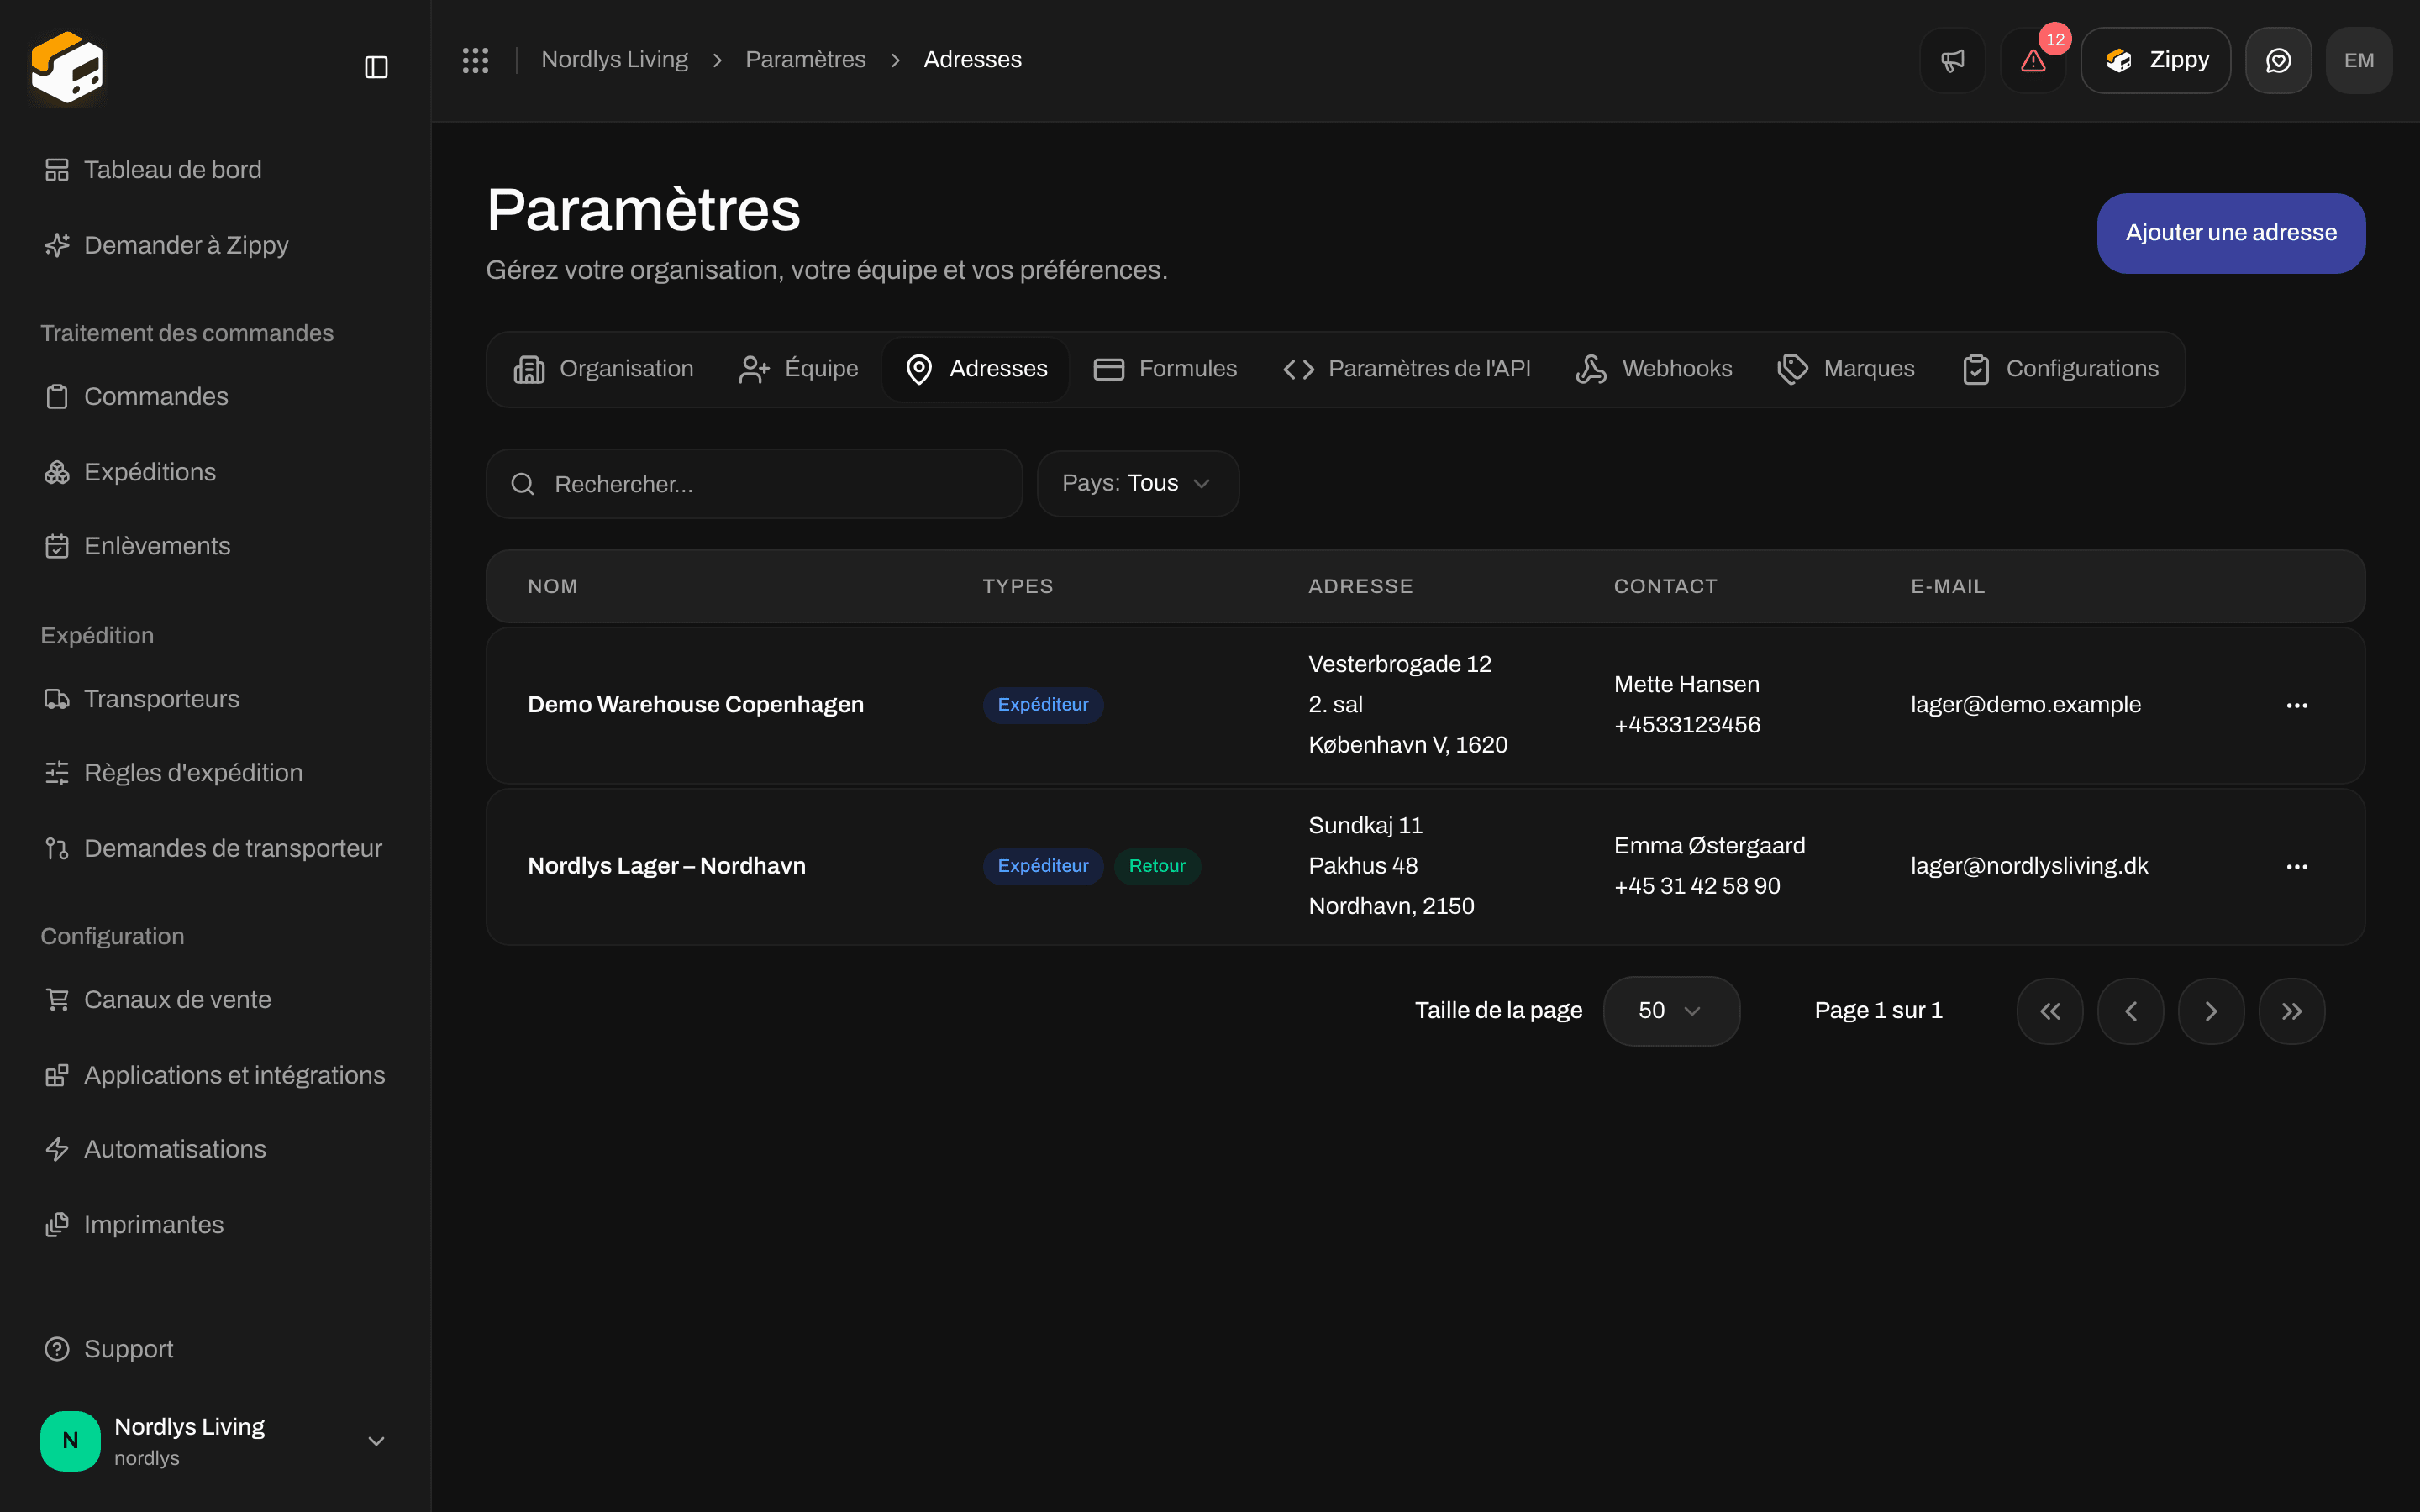Expand the Pays: Tous filter dropdown
Screen dimensions: 2420x1512
1138,484
